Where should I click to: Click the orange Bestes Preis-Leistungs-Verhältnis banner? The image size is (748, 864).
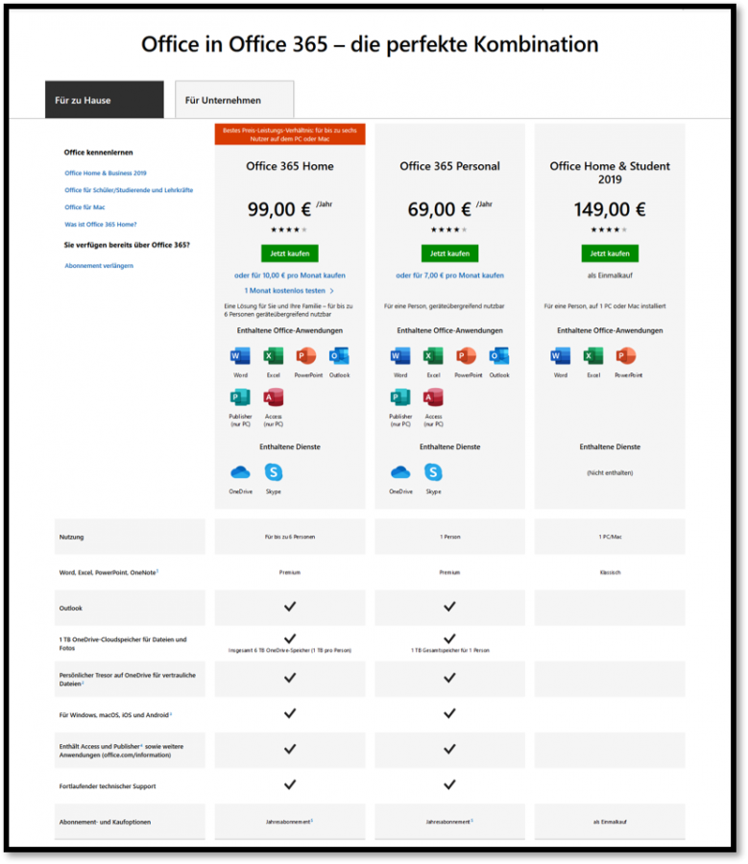click(x=290, y=134)
